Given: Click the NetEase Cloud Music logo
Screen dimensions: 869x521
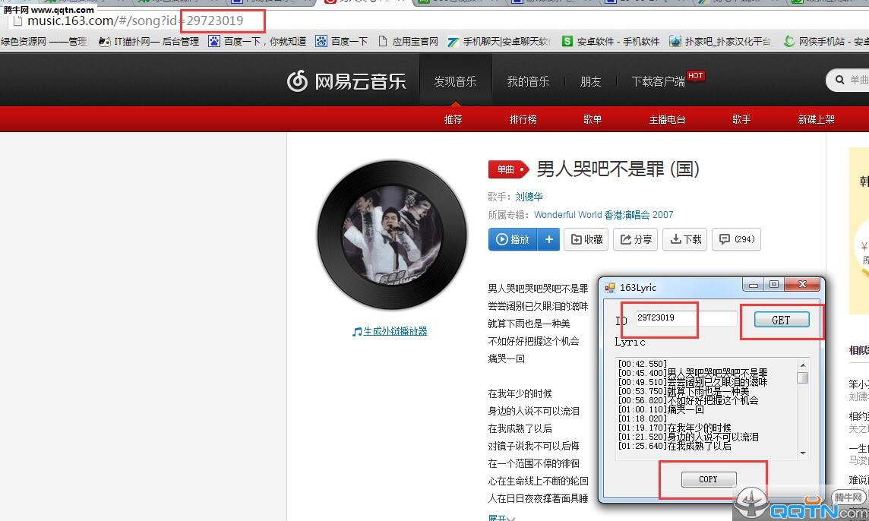Looking at the screenshot, I should click(346, 81).
